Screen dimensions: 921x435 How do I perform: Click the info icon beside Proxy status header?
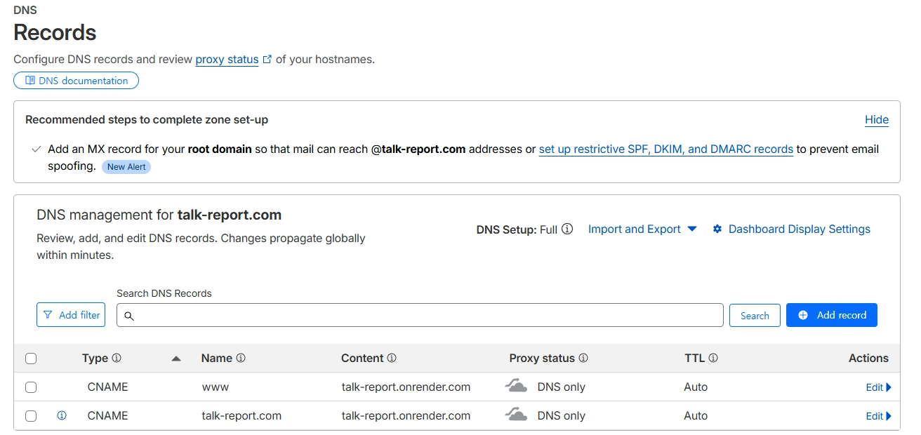(x=583, y=358)
